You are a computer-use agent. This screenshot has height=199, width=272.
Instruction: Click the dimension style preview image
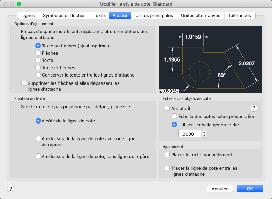(x=210, y=60)
